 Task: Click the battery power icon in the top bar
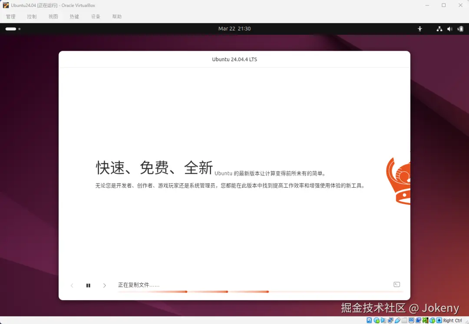pos(461,29)
